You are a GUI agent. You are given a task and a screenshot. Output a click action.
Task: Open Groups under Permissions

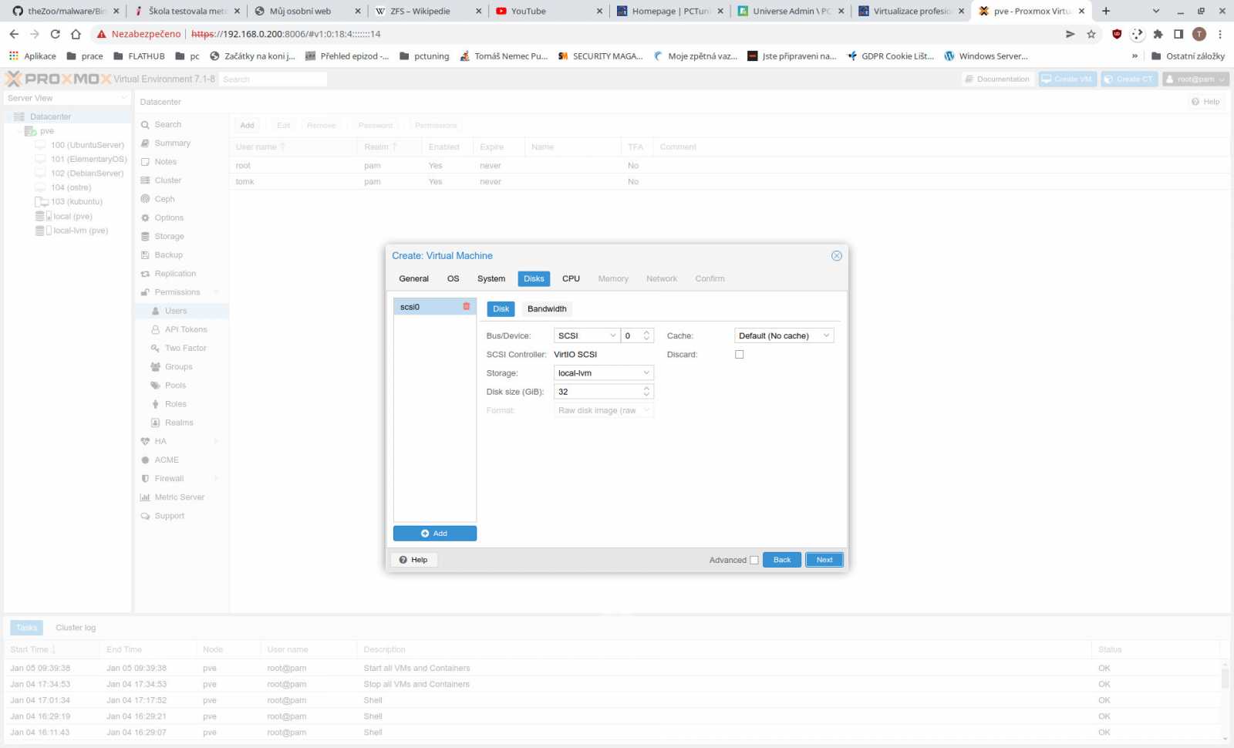pos(178,366)
